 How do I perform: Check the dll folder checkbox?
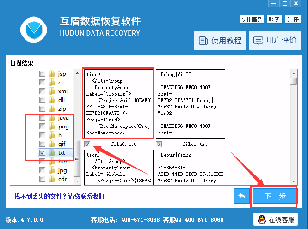coord(42,100)
